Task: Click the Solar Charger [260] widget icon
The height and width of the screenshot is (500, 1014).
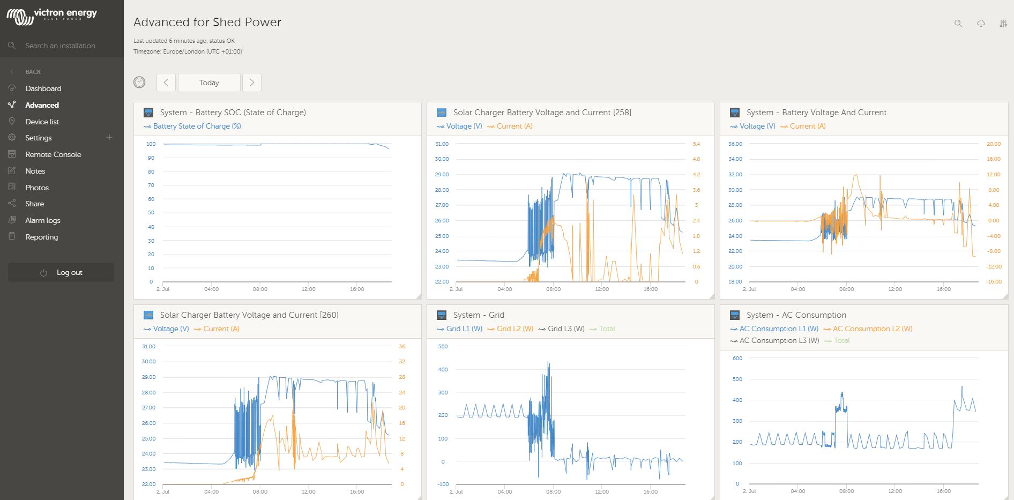Action: [x=148, y=315]
